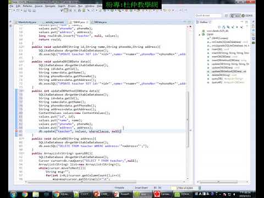
Task: Focus the Quick Access search field
Action: point(208,15)
